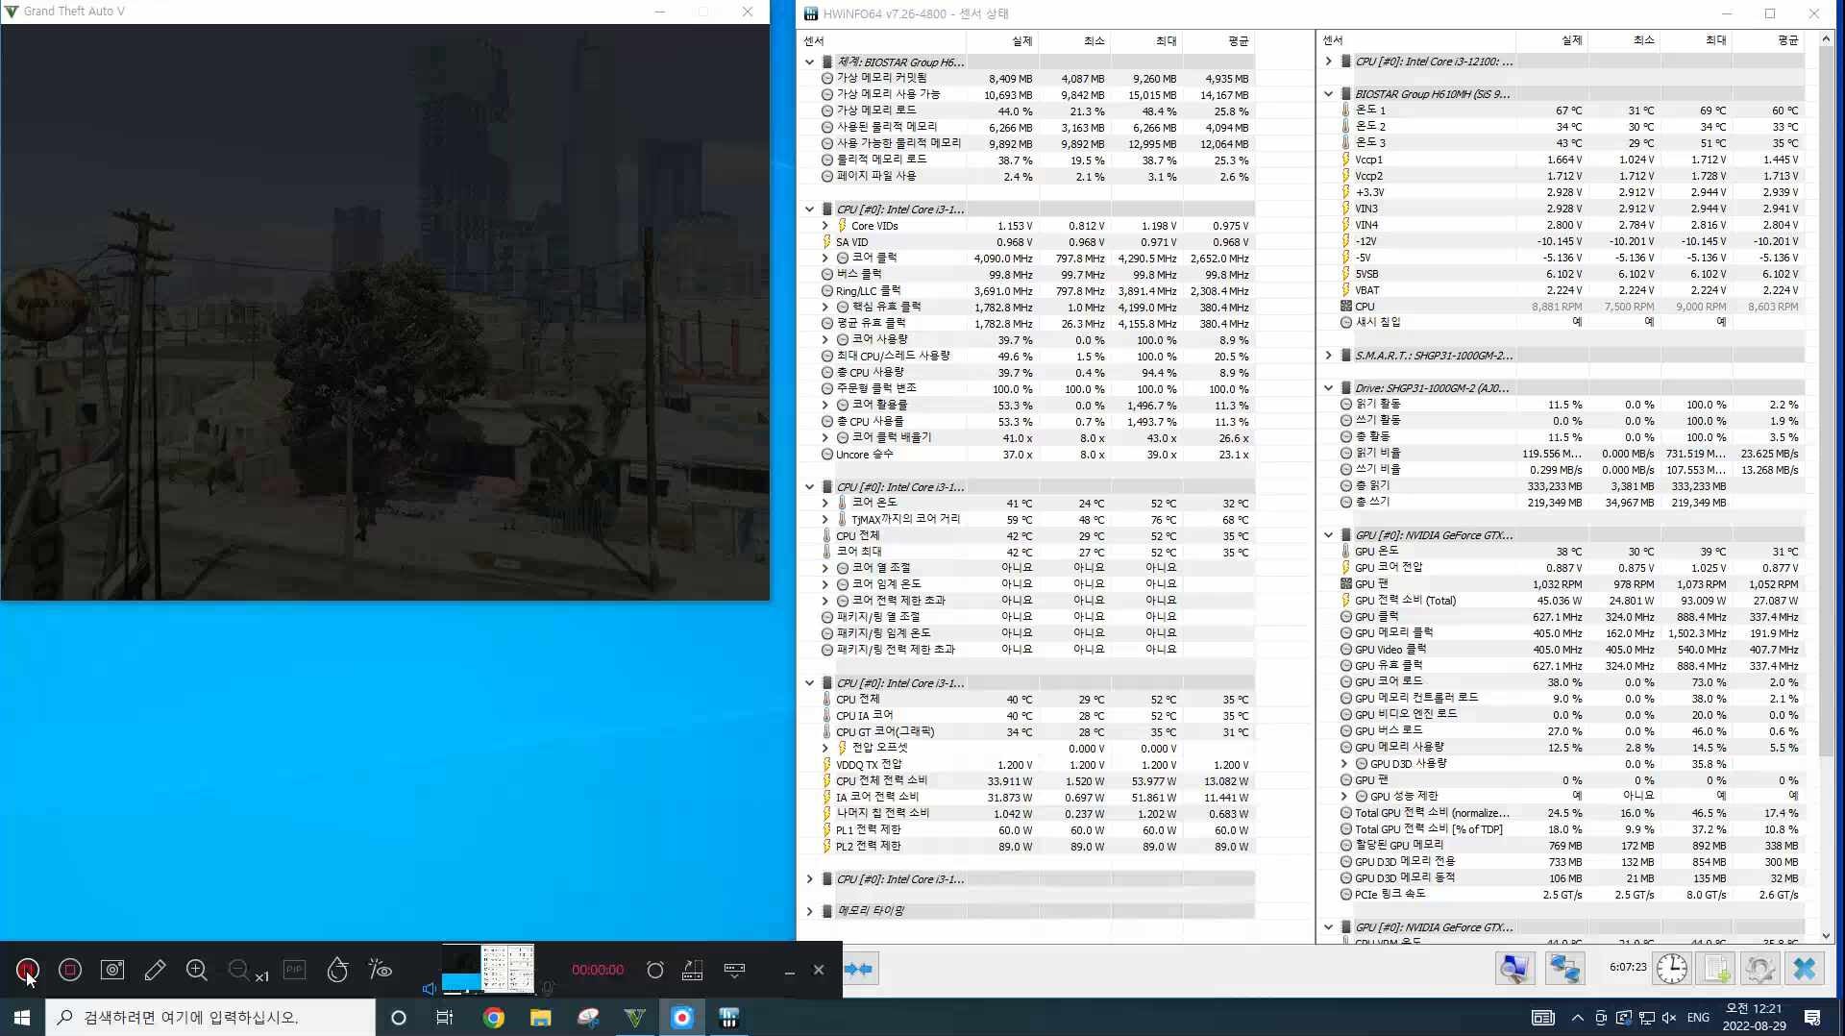
Task: Collapse GPU [#0]: NVIDIA GeForce GTX section
Action: (1329, 535)
